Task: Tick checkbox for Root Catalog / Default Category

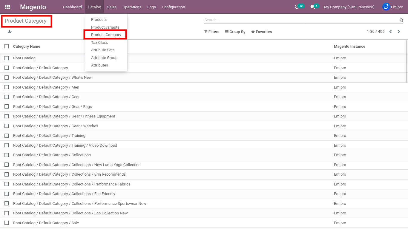Action: (7, 68)
